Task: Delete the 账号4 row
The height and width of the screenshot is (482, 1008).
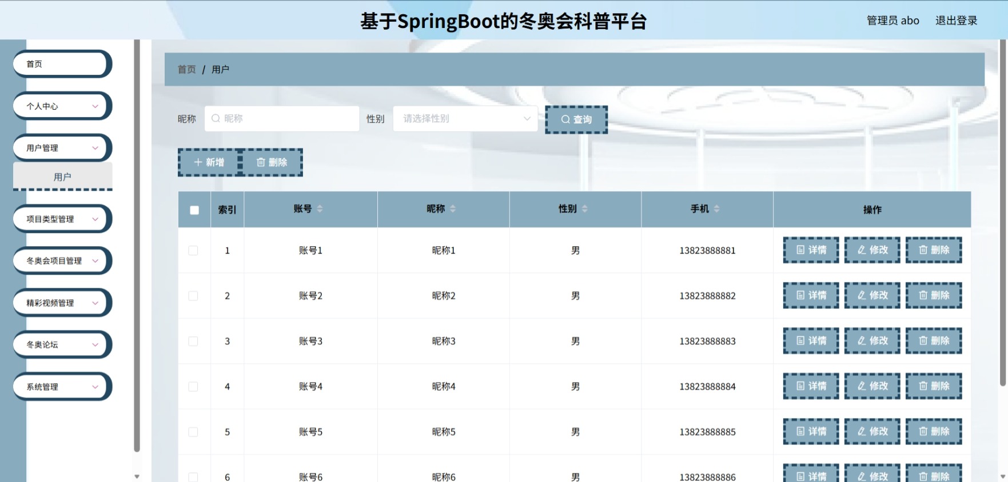Action: [934, 386]
